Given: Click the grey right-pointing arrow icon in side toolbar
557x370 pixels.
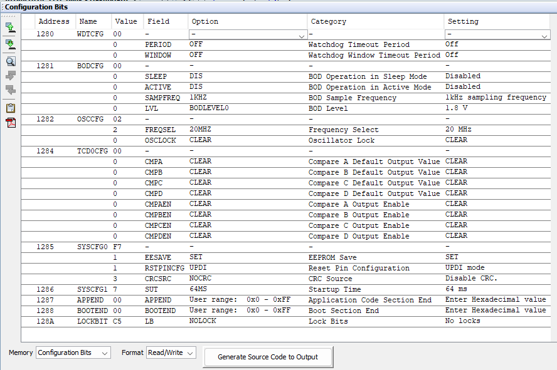Looking at the screenshot, I should 11,76.
